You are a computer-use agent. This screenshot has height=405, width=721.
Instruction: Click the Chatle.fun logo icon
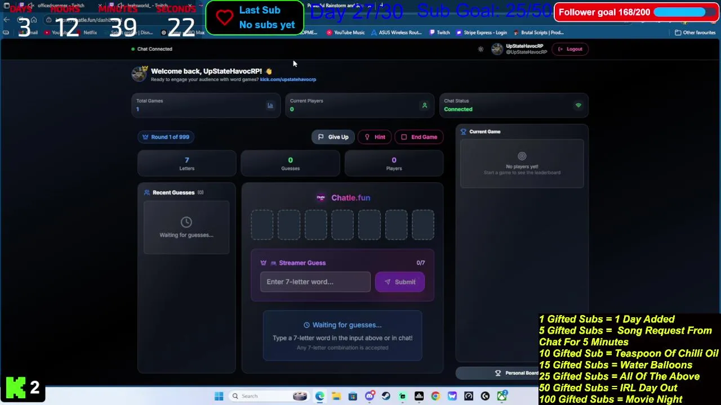point(321,197)
